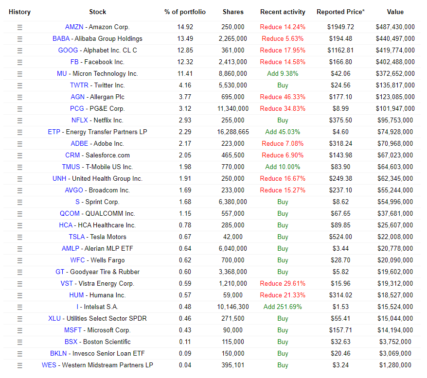Sort by % of portfolio column header
This screenshot has width=427, height=378.
pos(185,12)
